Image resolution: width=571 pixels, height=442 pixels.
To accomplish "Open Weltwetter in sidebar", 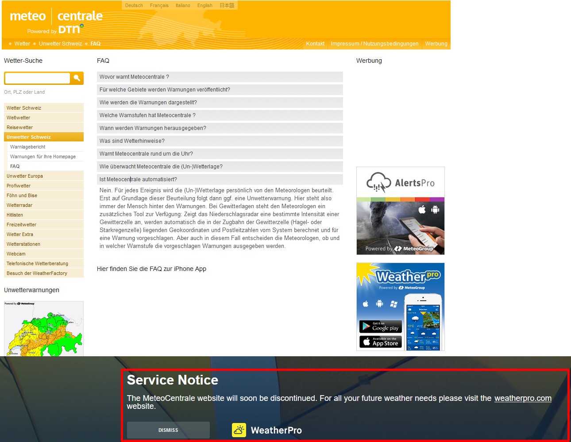I will 44,118.
